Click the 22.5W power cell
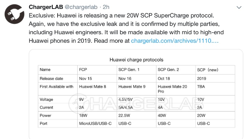Image resolution: width=246 pixels, height=139 pixels. 136,116
